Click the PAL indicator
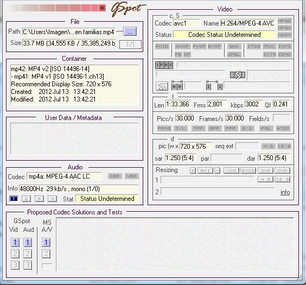Viewport: 306px width, 285px height. (266, 128)
